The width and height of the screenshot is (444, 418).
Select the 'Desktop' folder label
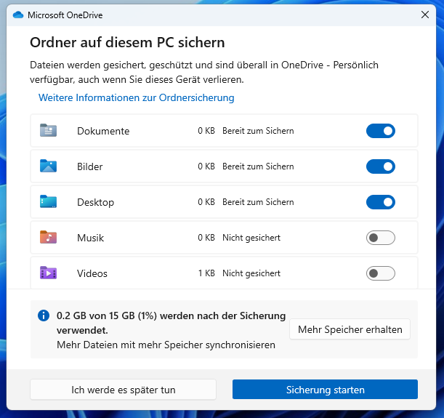point(96,203)
